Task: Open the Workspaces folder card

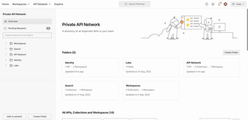Action: 151,90
